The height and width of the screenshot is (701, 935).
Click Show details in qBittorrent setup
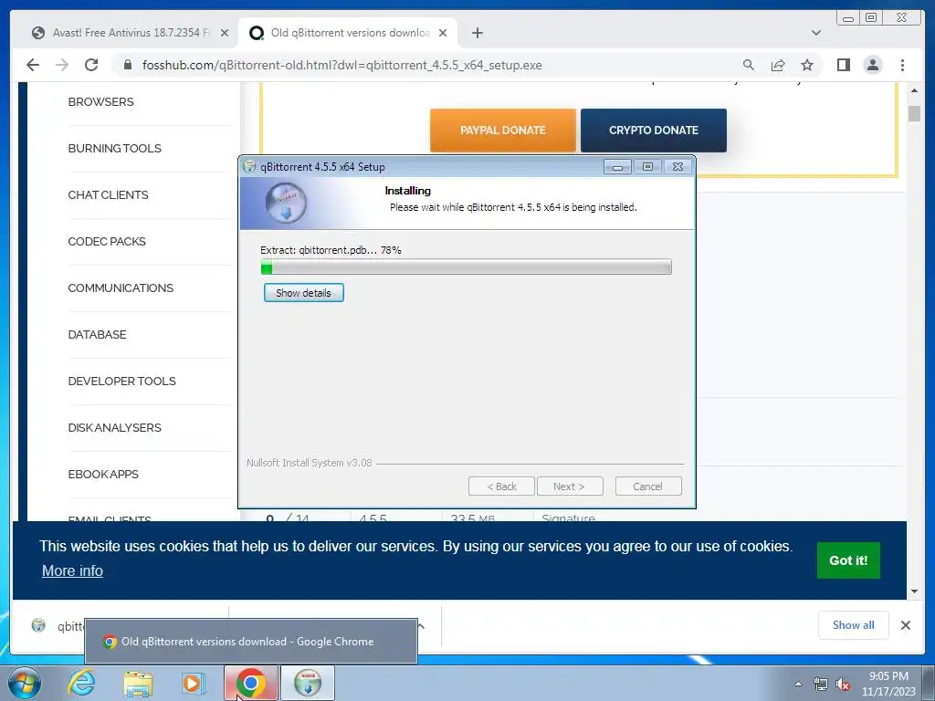pos(303,293)
